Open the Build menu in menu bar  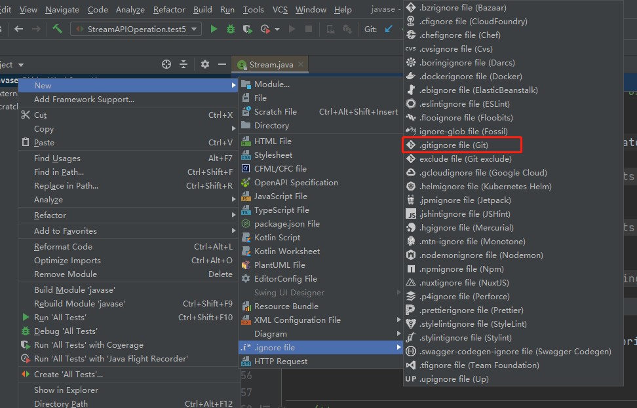(203, 9)
